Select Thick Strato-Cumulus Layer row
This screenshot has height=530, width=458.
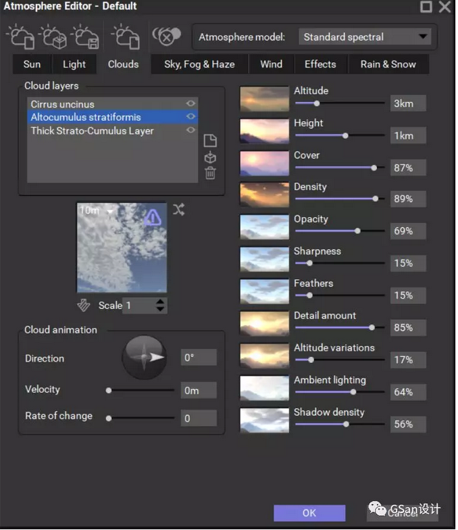112,130
